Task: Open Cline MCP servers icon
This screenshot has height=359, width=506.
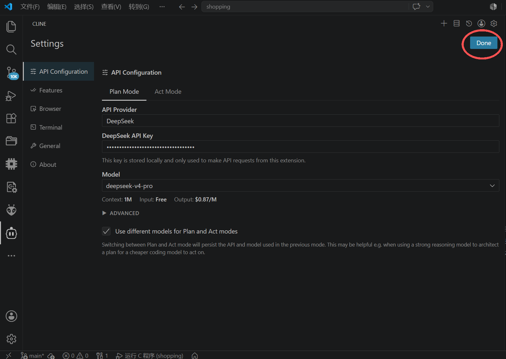Action: click(x=456, y=24)
